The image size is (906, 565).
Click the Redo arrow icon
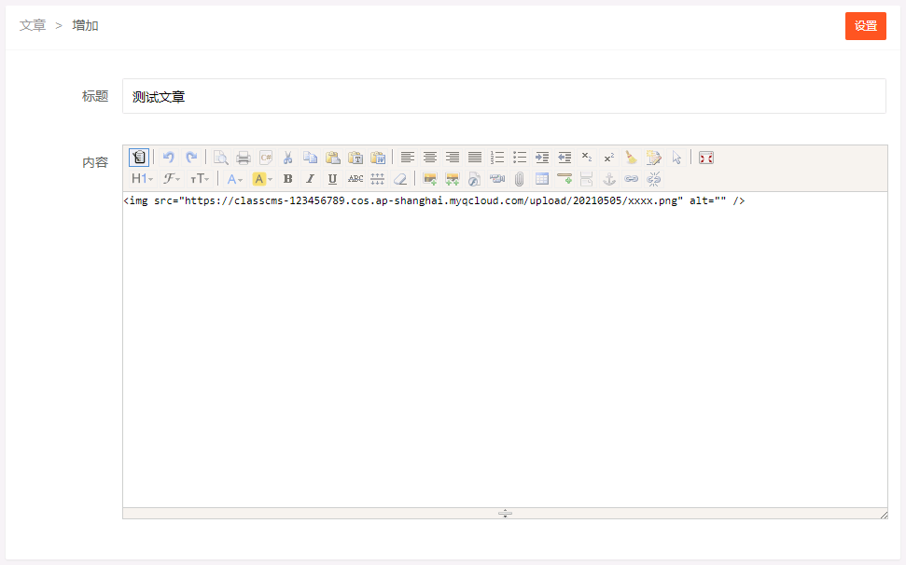(191, 158)
